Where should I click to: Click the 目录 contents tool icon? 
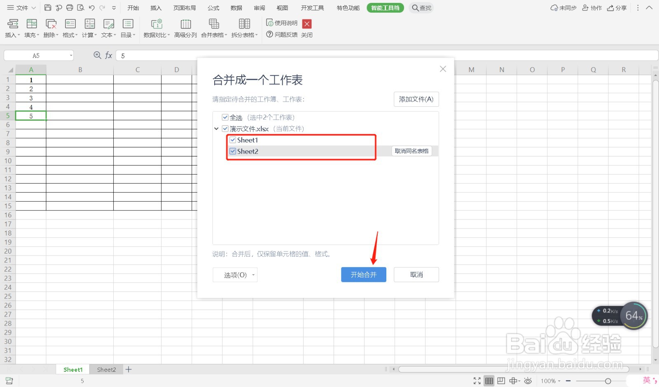pos(128,24)
